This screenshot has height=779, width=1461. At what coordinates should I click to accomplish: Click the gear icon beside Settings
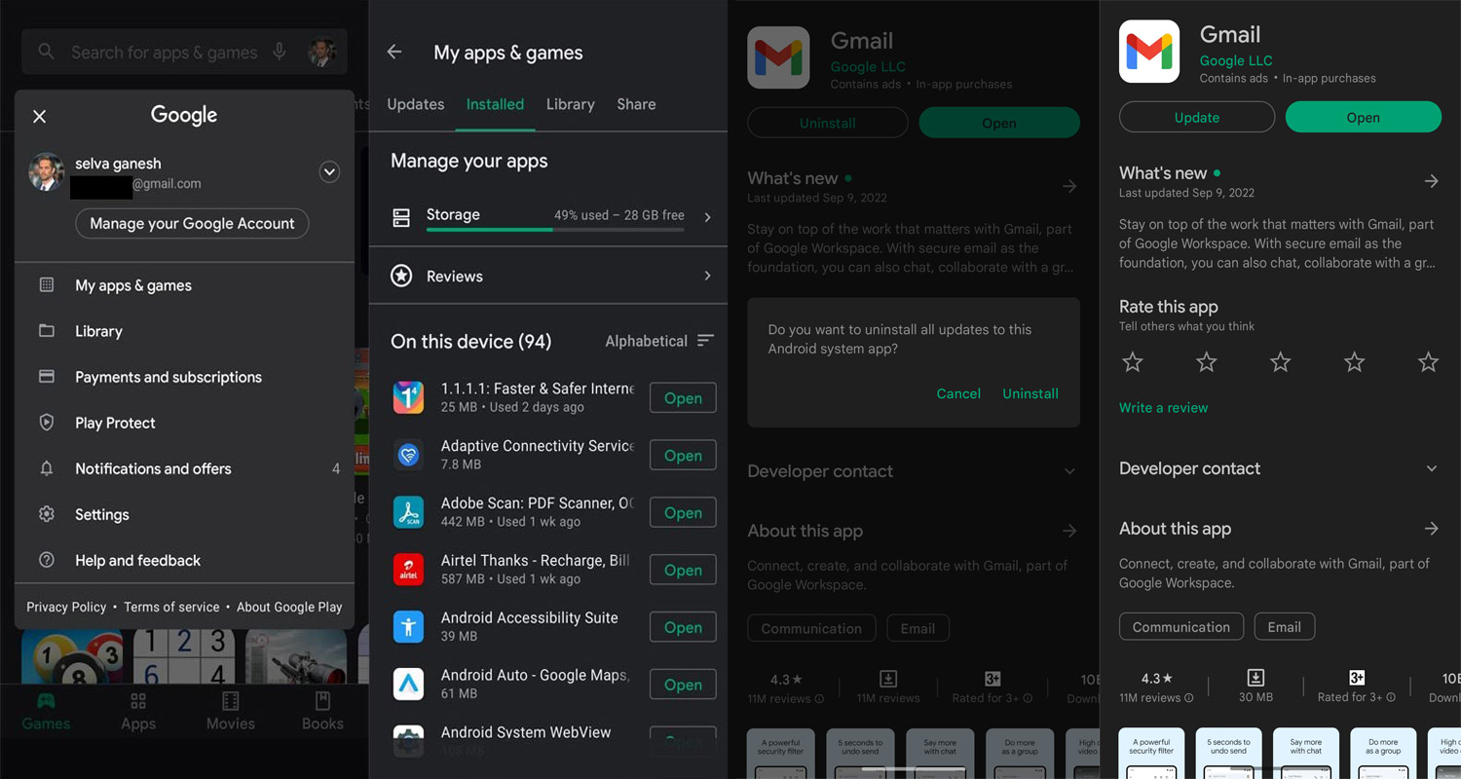[46, 514]
